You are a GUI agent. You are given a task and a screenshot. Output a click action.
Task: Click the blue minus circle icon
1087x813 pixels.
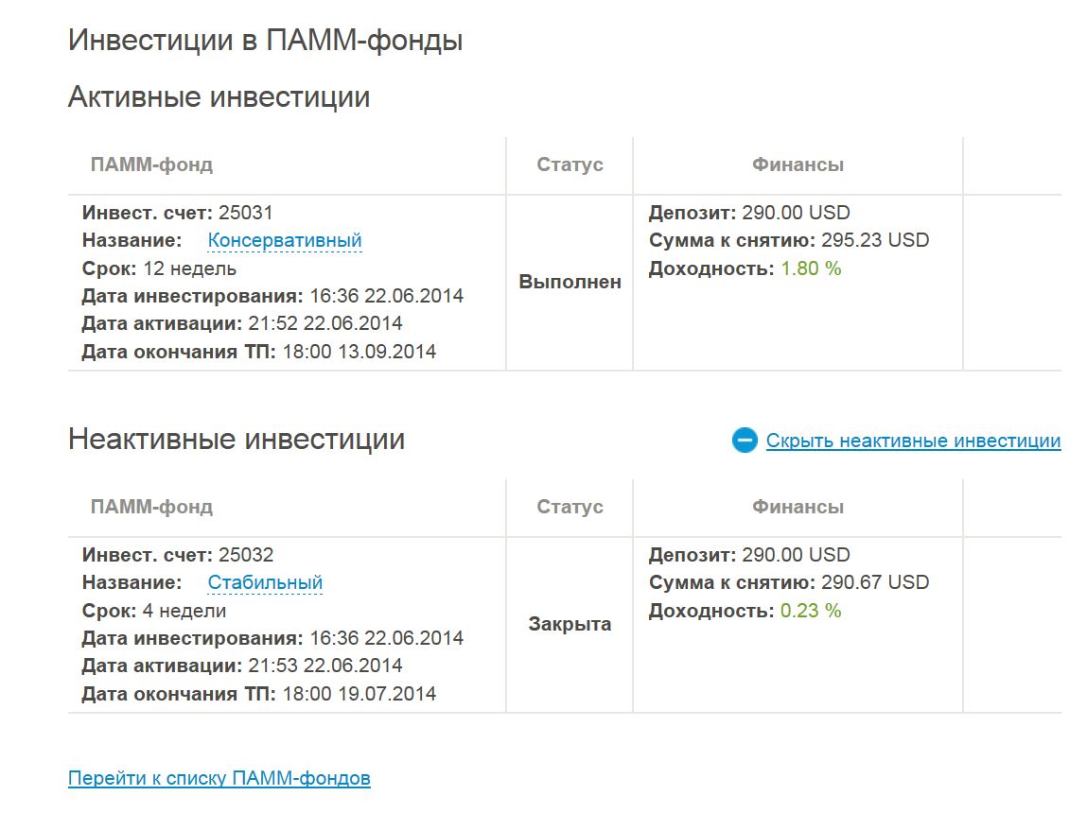745,441
